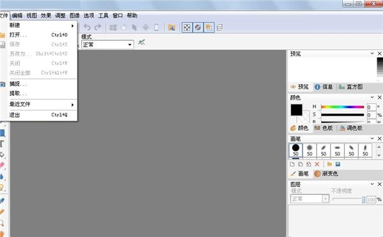Open the 图像 menu
The height and width of the screenshot is (237, 383).
(x=75, y=15)
